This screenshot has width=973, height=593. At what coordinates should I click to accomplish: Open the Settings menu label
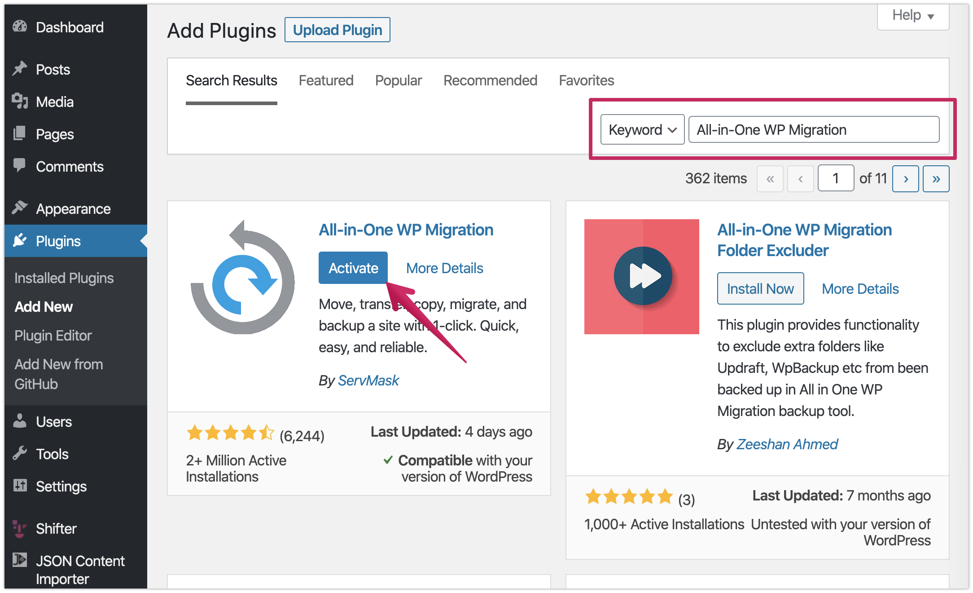pos(61,487)
